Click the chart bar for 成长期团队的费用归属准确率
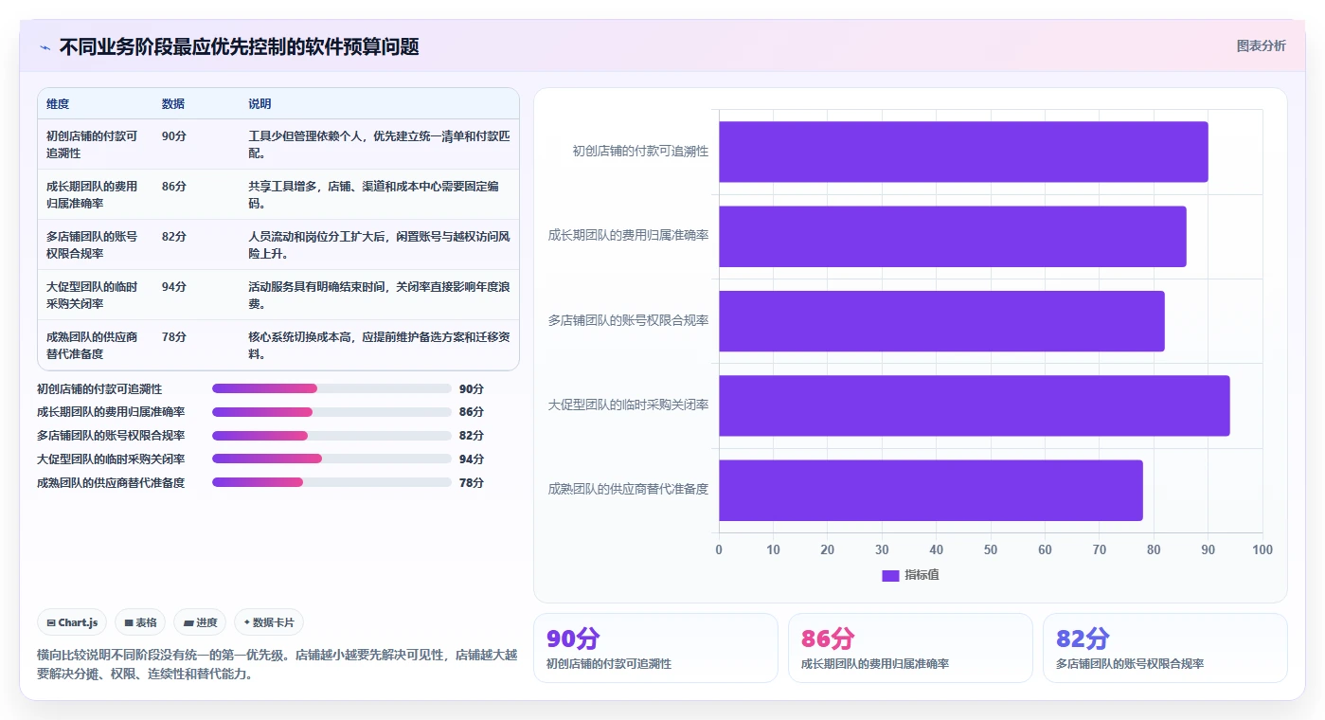 (x=952, y=236)
